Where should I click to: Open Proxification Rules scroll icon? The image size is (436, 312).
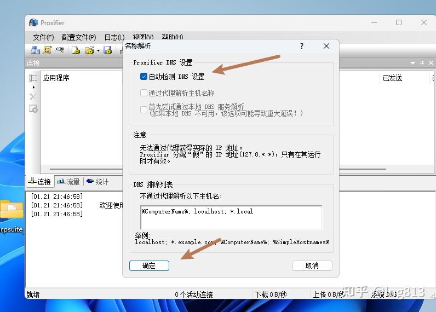pyautogui.click(x=48, y=50)
